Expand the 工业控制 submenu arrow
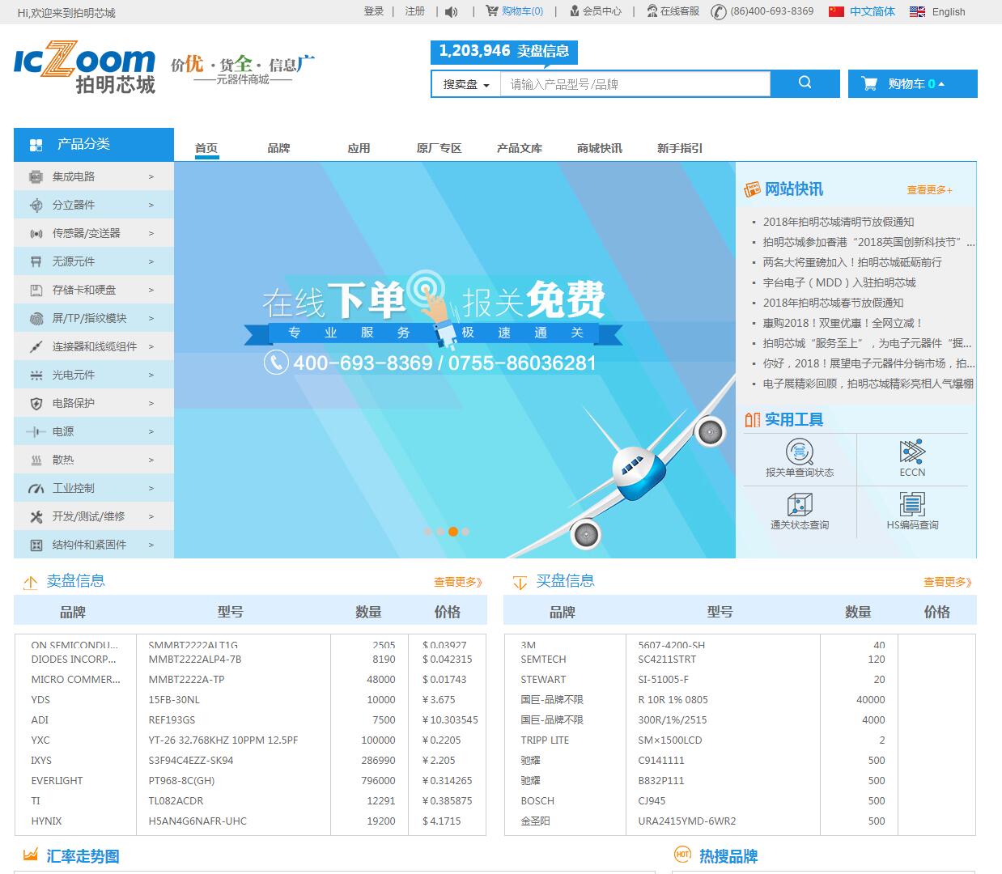The height and width of the screenshot is (874, 1002). click(151, 488)
